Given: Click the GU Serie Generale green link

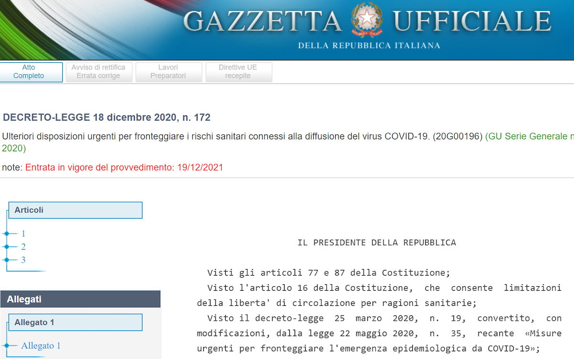Looking at the screenshot, I should click(530, 136).
